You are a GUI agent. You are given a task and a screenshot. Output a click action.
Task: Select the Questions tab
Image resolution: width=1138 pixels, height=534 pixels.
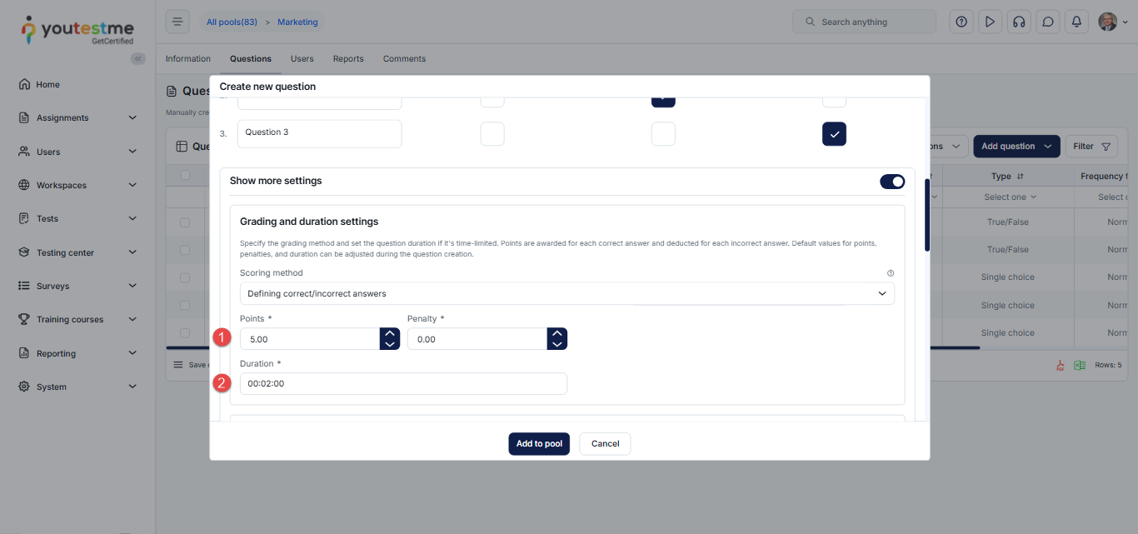[251, 59]
